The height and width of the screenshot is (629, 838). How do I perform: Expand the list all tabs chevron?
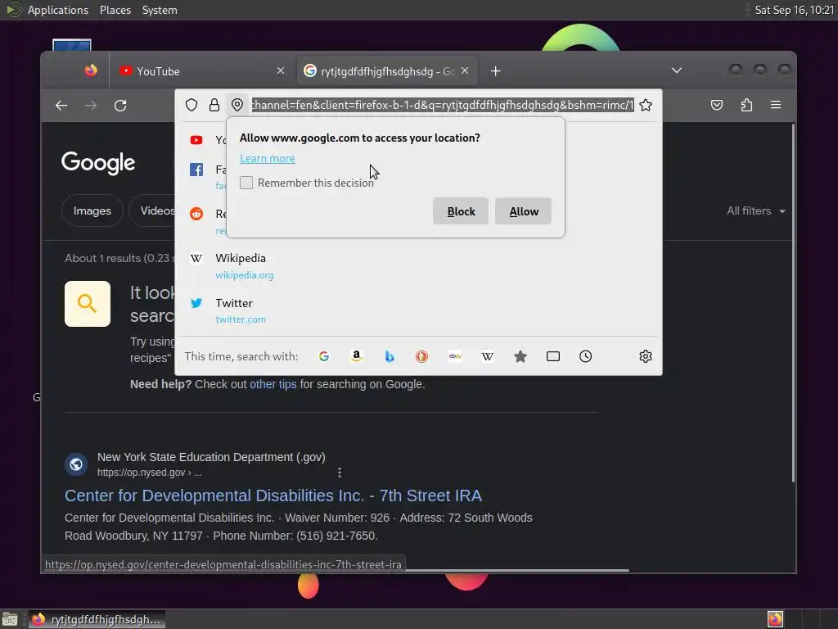click(x=677, y=70)
